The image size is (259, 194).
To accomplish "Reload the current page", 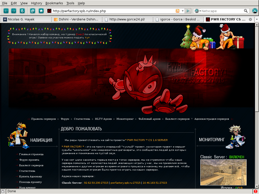I will coord(22,11).
